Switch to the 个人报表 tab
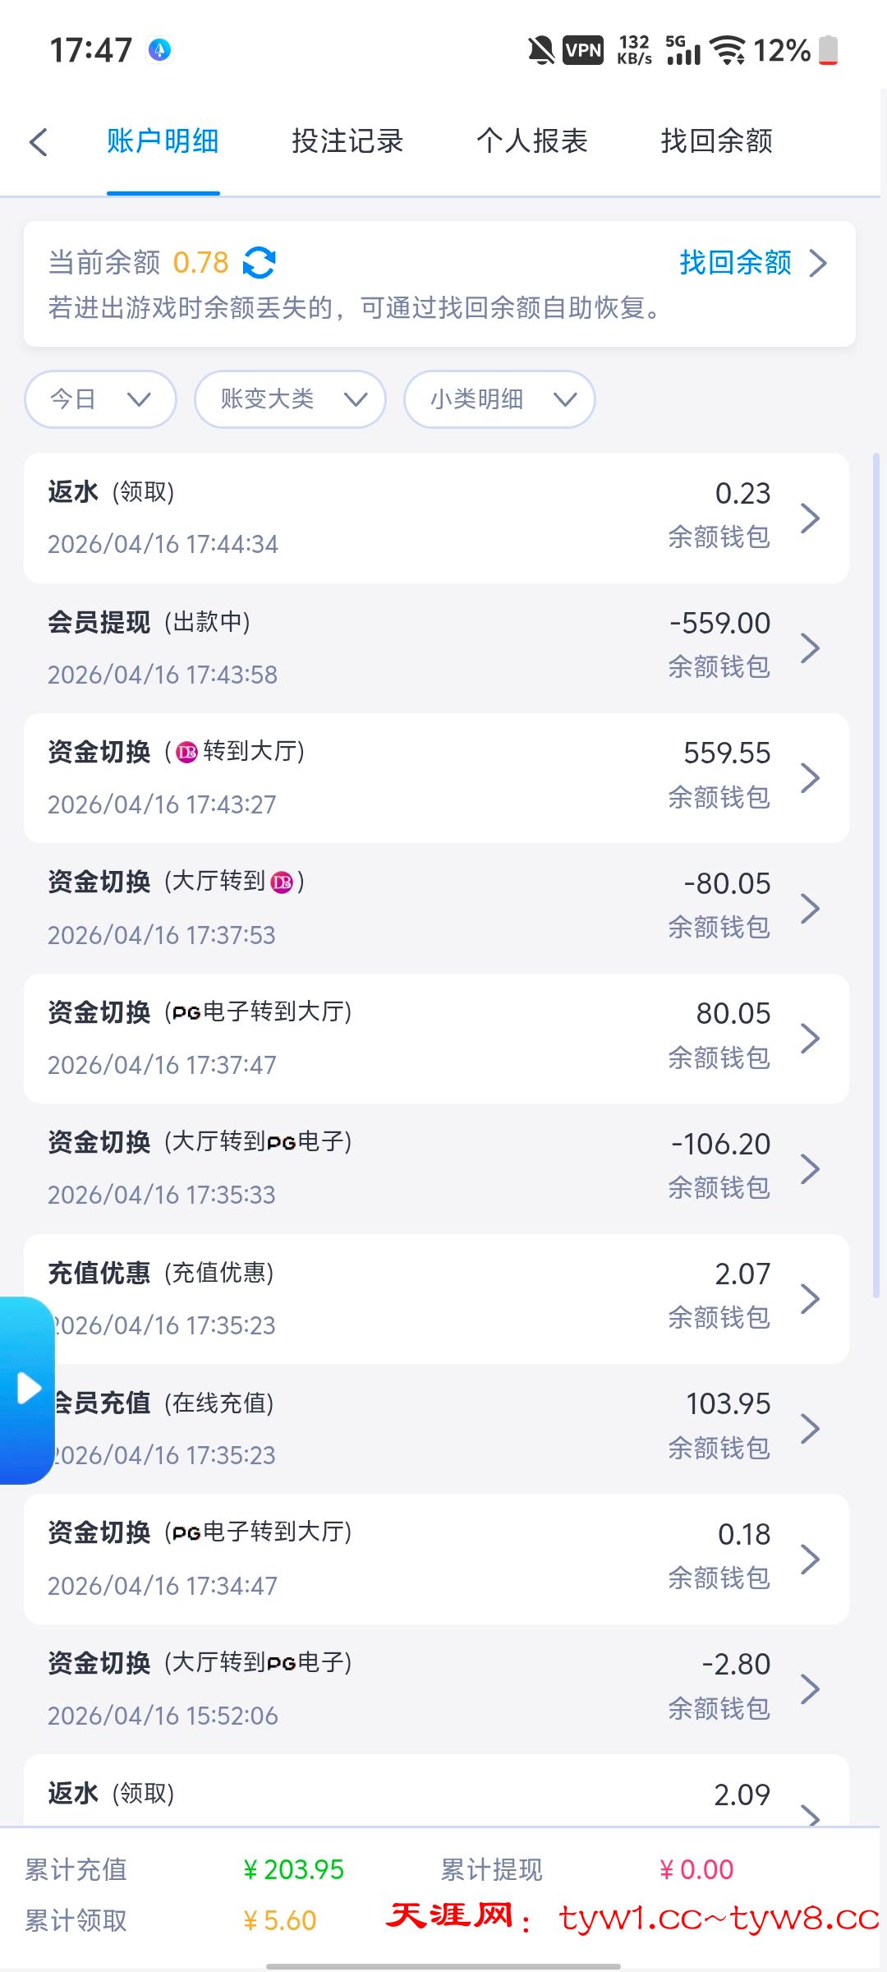The height and width of the screenshot is (1972, 887). [532, 141]
